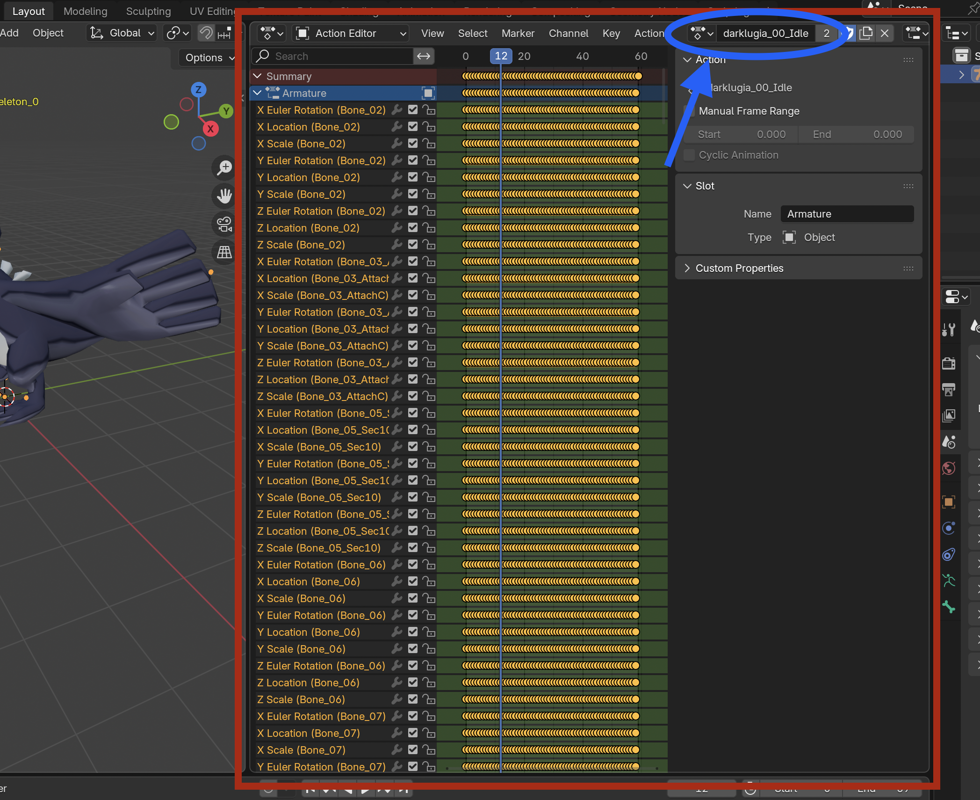
Task: Open the View menu in Action Editor
Action: point(432,33)
